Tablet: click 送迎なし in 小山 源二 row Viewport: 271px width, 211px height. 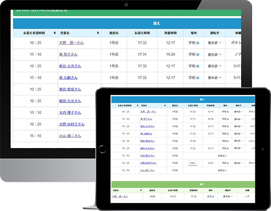[222, 170]
